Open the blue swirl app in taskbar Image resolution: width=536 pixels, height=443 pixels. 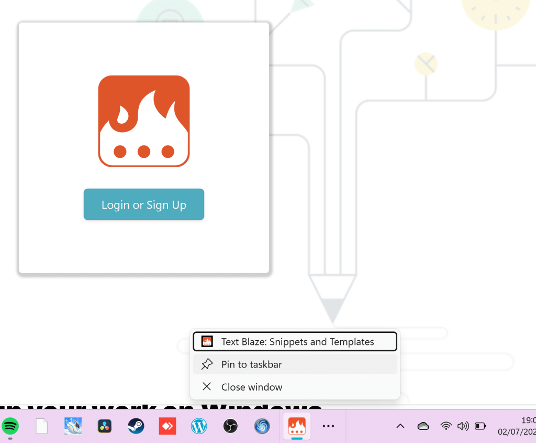click(x=262, y=426)
